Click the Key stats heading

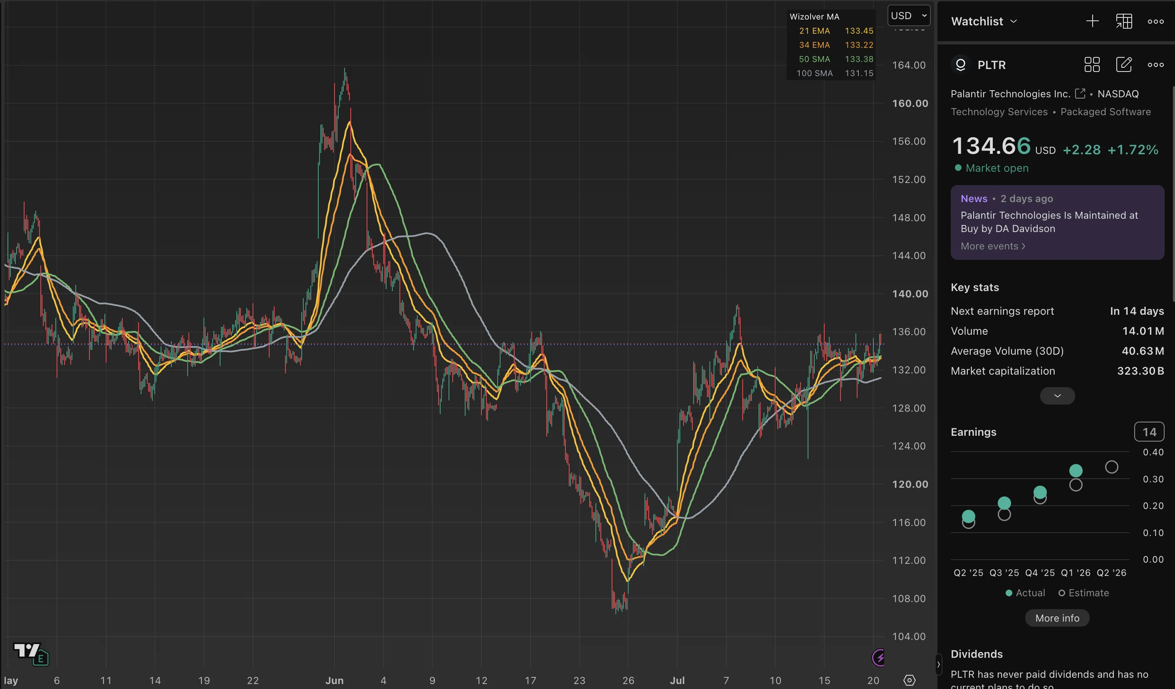point(975,287)
